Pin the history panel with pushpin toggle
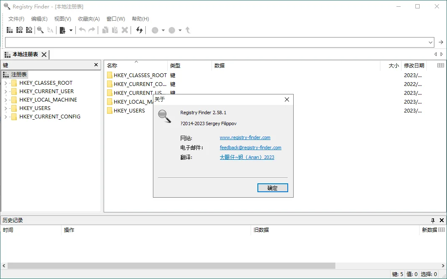Screen dimensions: 447x279 (432, 220)
